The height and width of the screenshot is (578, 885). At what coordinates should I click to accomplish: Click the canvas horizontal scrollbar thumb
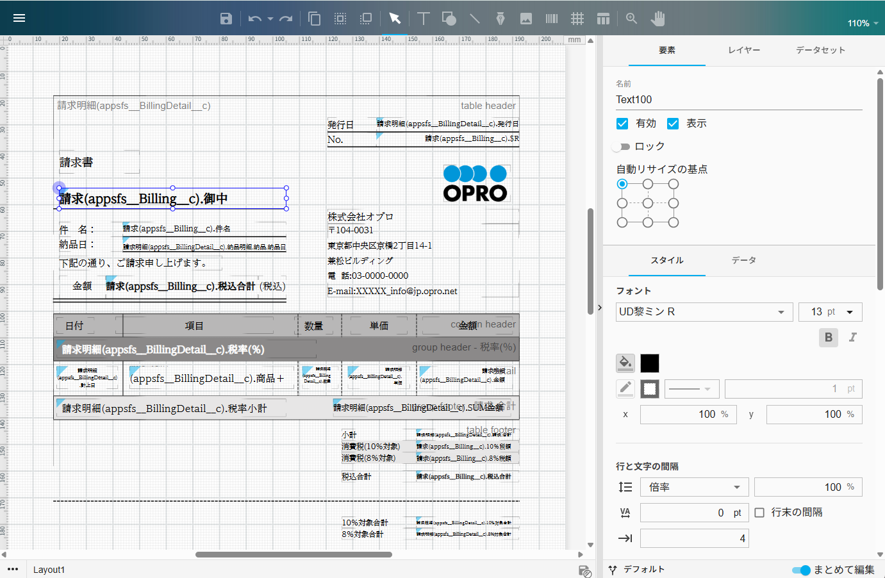[294, 554]
